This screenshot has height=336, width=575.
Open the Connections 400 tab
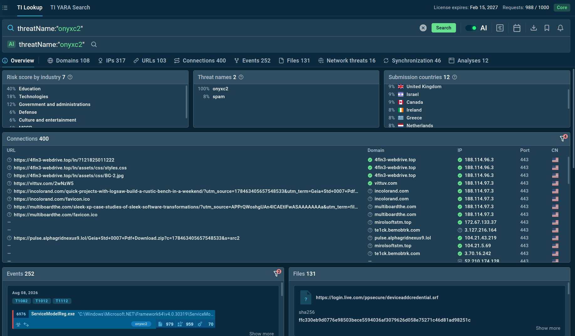click(x=200, y=61)
